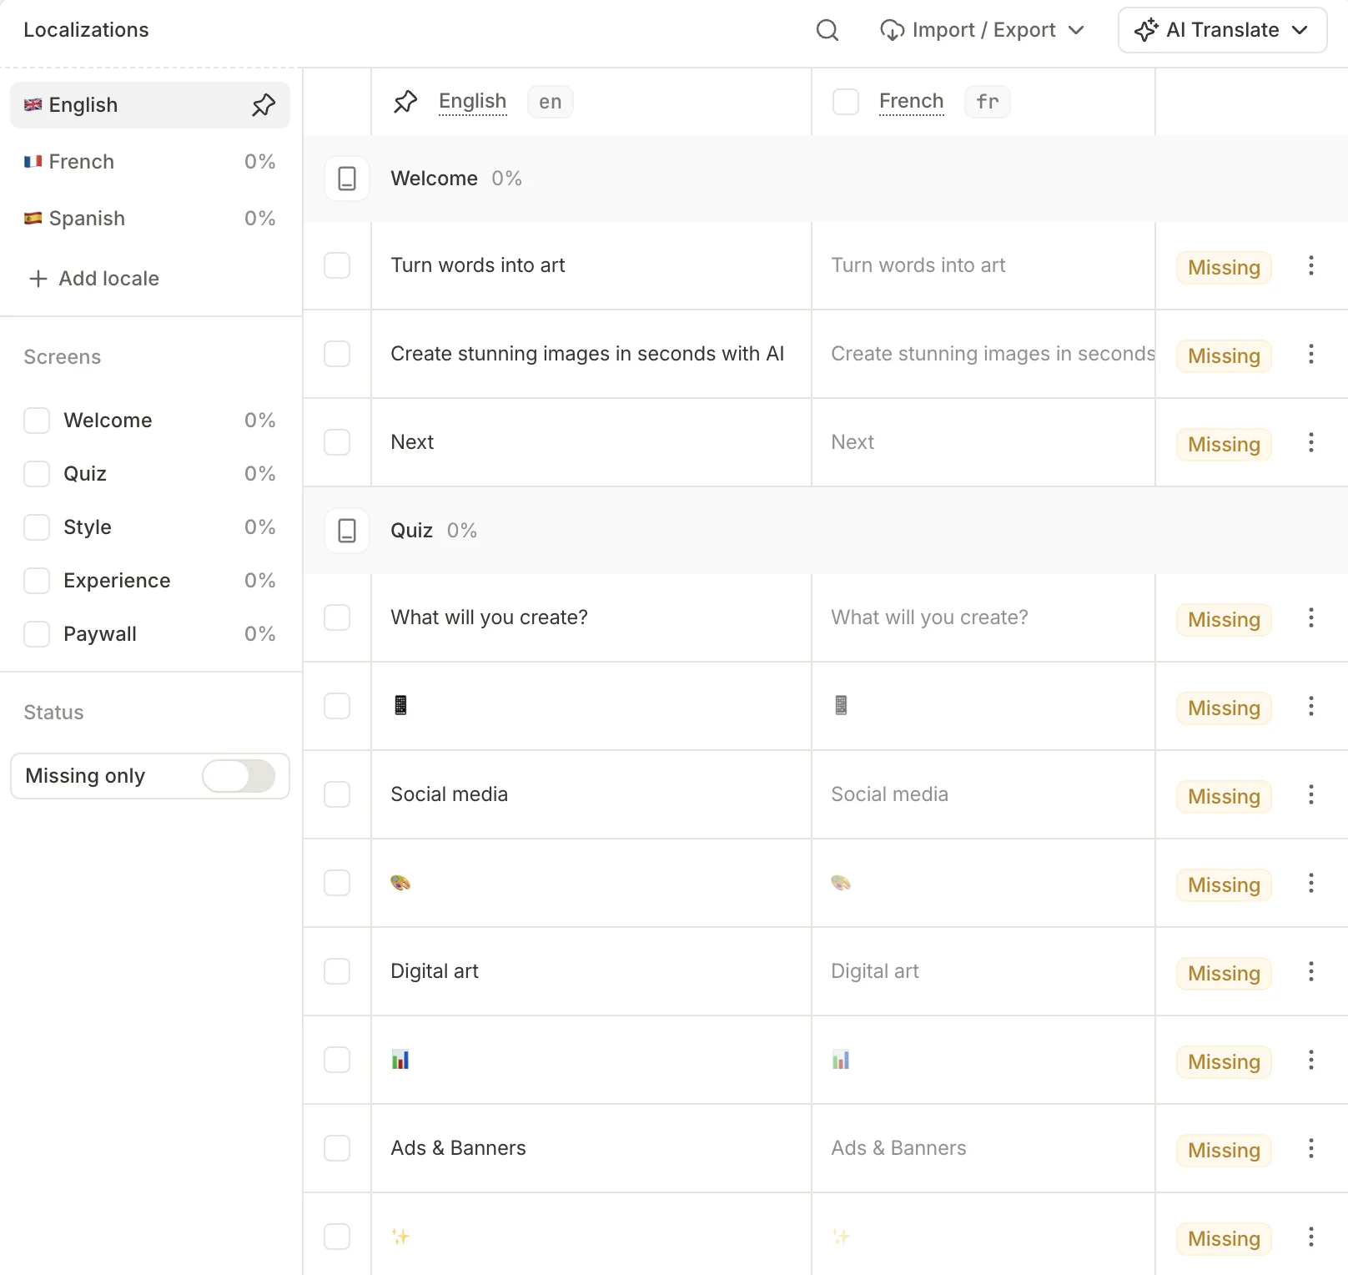Edit French translation for 'Ads & Banners'

pos(983,1148)
